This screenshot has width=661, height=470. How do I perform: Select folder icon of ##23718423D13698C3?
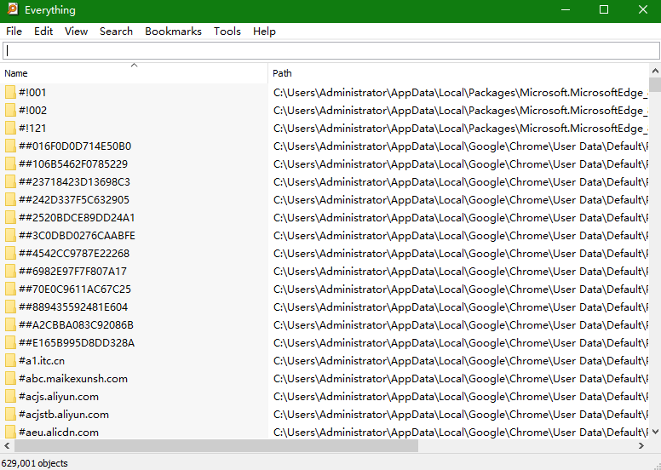[10, 181]
